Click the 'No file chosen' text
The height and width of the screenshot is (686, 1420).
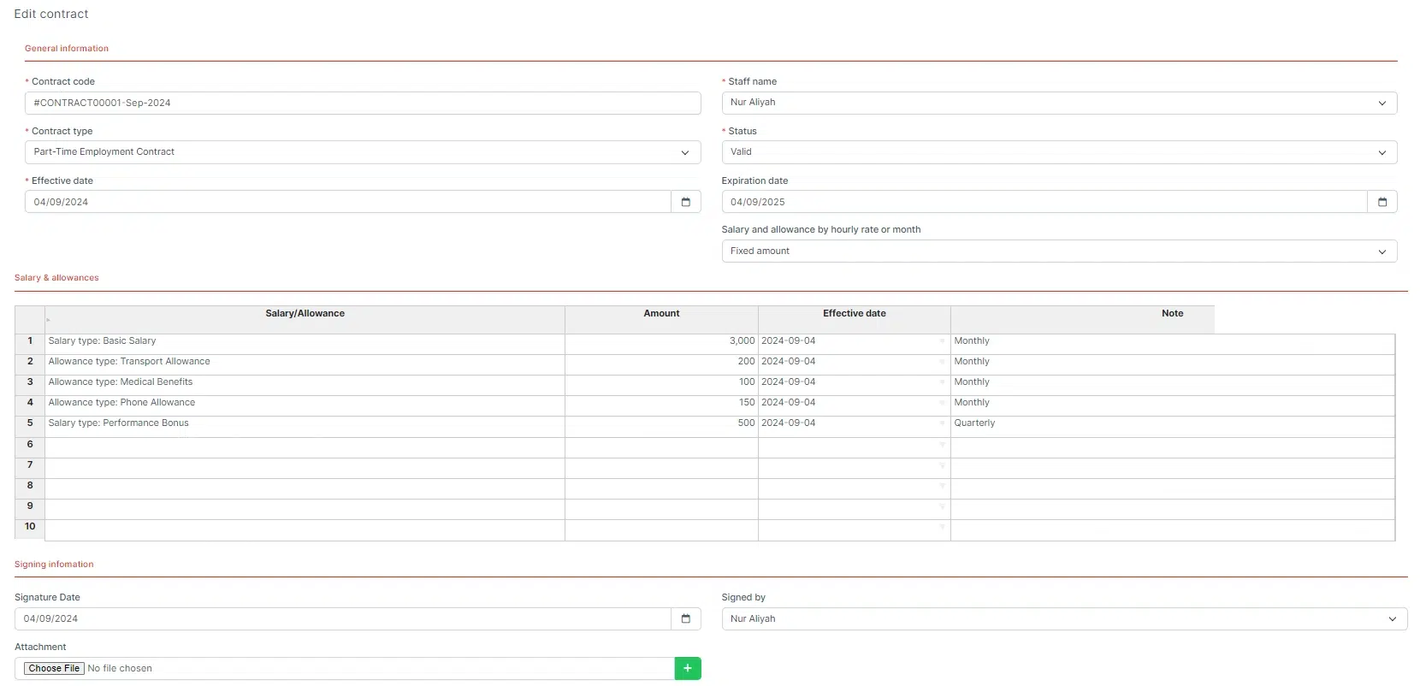(x=120, y=669)
